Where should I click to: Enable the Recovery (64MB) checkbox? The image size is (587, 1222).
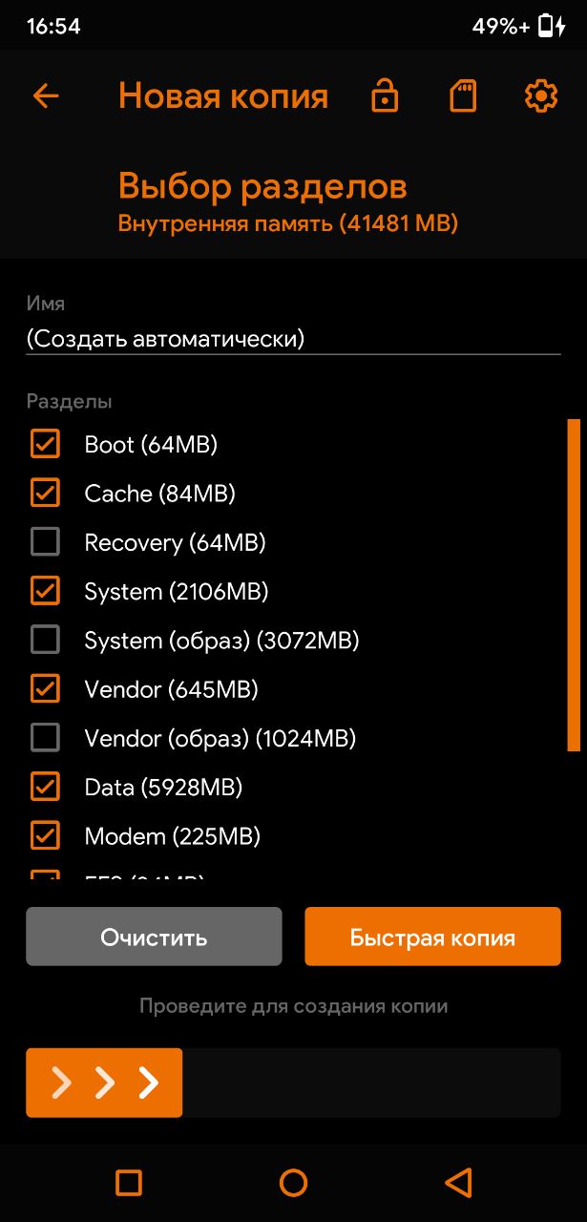click(x=45, y=542)
